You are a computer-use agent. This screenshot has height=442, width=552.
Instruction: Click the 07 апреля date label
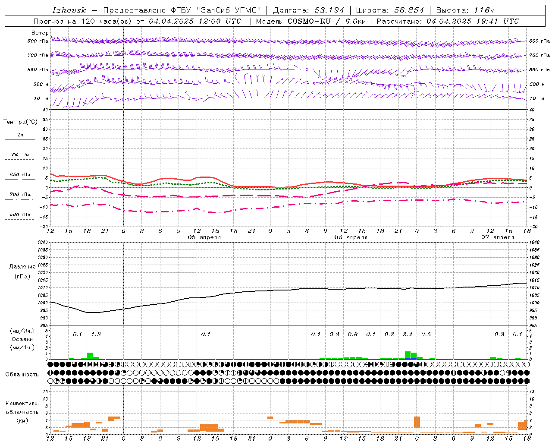498,237
